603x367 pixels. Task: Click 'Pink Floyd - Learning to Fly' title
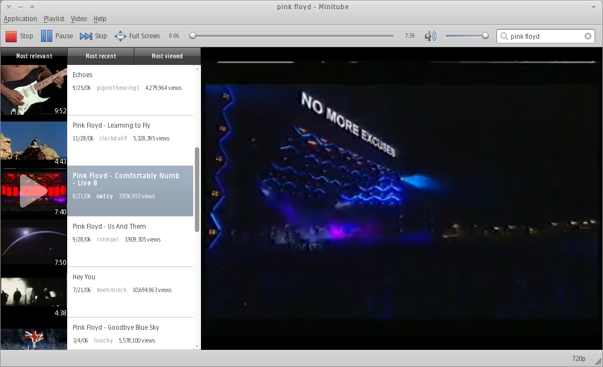(112, 125)
